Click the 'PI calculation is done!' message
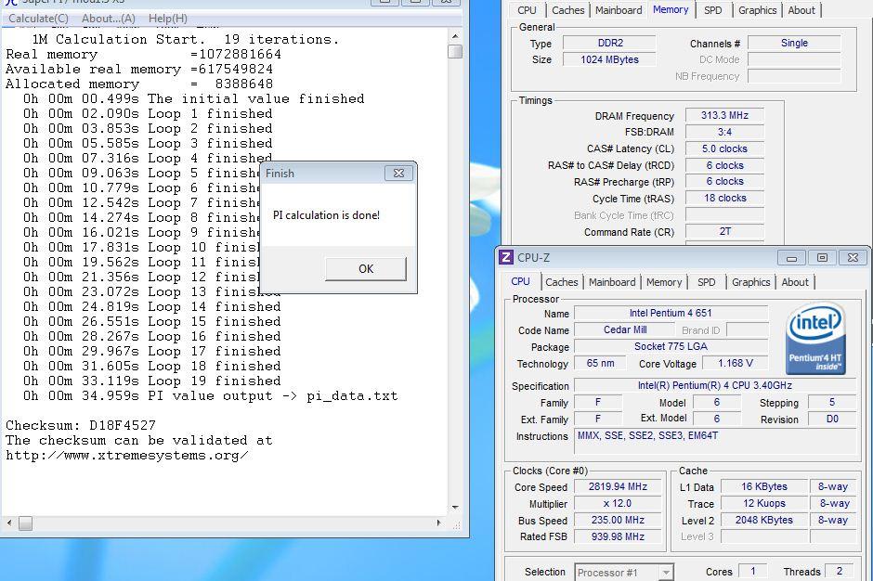This screenshot has height=581, width=873. [x=326, y=215]
